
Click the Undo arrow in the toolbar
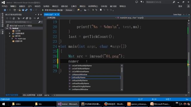(x=31, y=10)
